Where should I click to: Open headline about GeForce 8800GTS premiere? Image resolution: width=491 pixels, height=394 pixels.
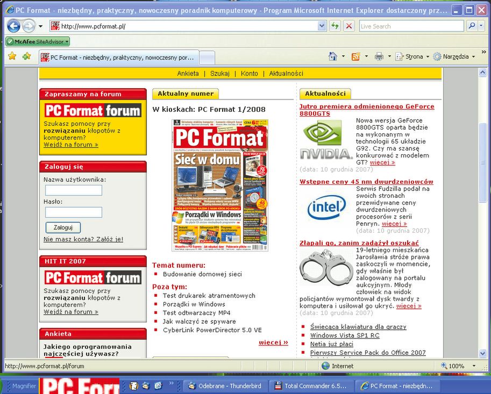pos(367,110)
